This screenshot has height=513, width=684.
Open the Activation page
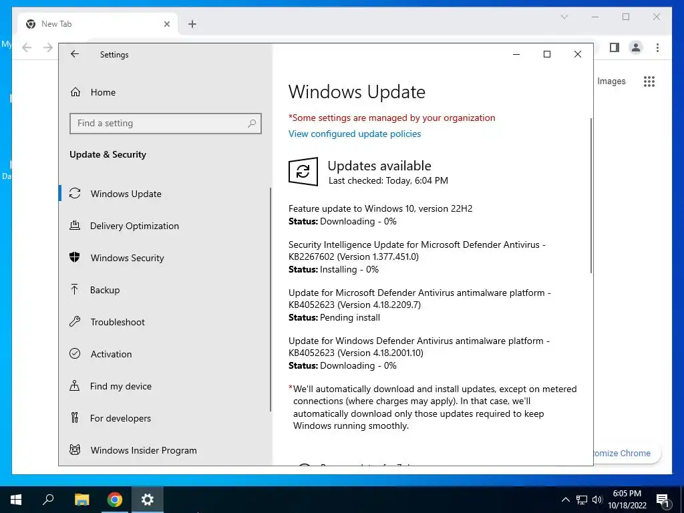112,354
